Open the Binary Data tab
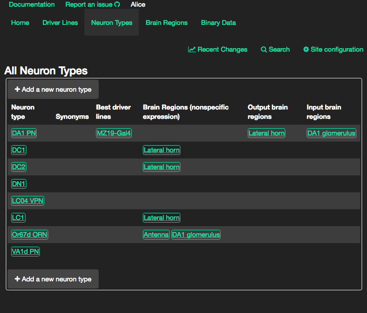 tap(218, 23)
